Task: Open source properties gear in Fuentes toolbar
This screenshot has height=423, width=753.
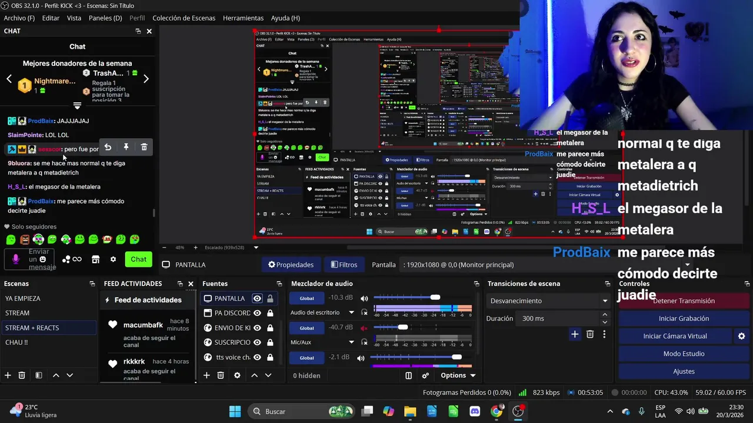Action: click(x=237, y=375)
